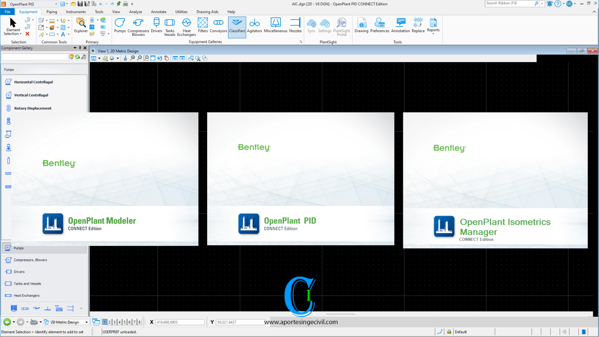
Task: Open the Pumps equipment gallery in ribbon
Action: (x=120, y=26)
